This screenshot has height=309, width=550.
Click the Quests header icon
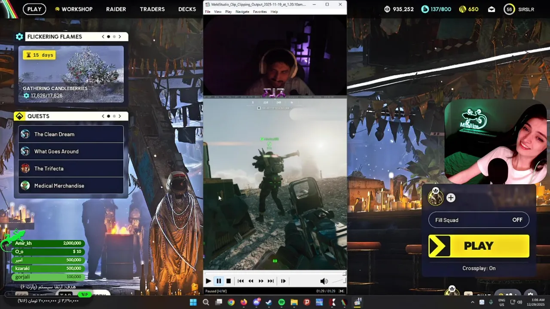(19, 116)
